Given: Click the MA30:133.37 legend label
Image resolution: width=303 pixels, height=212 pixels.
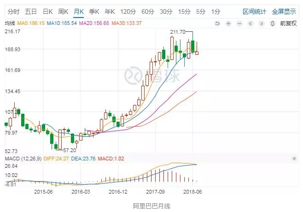Looking at the screenshot, I should point(127,23).
